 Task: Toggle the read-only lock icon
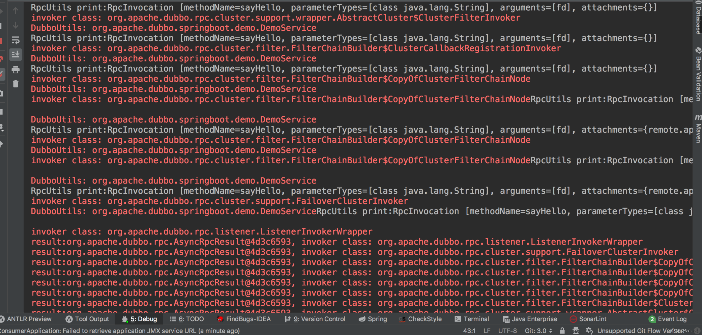click(562, 331)
